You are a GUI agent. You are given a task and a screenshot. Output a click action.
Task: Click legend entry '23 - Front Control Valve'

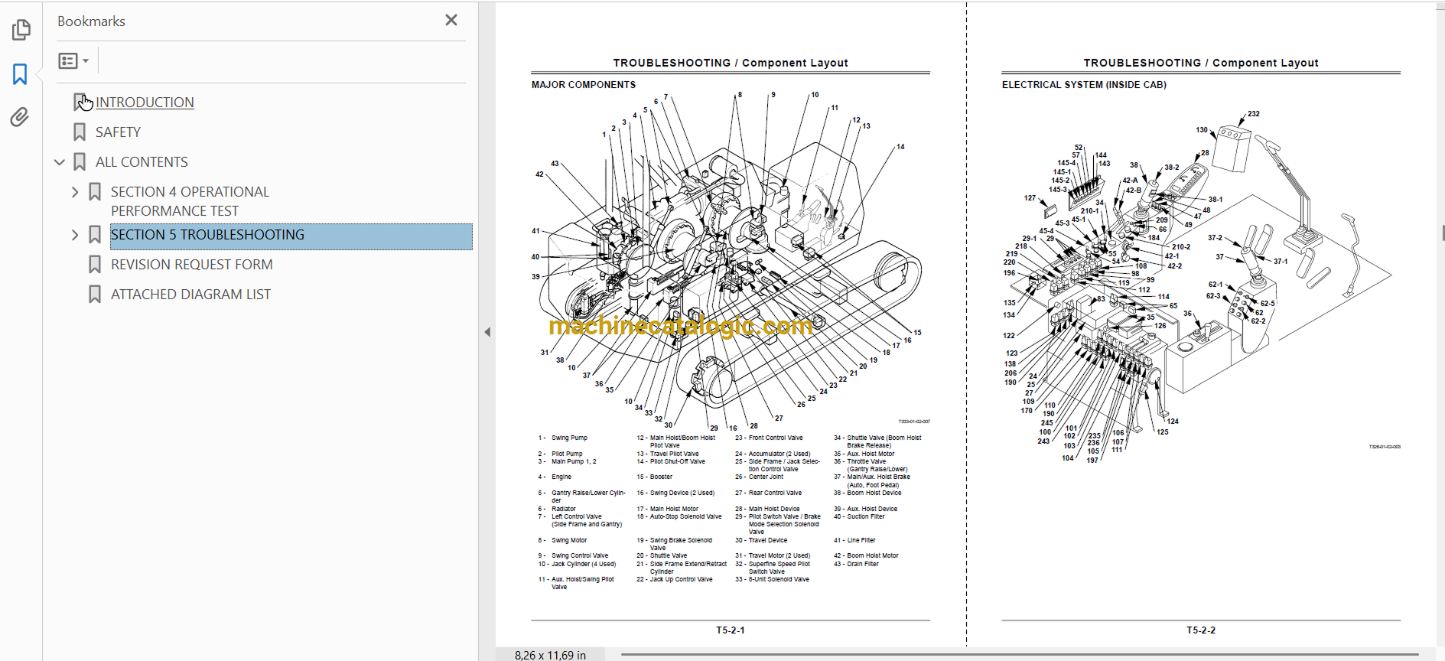pyautogui.click(x=769, y=438)
